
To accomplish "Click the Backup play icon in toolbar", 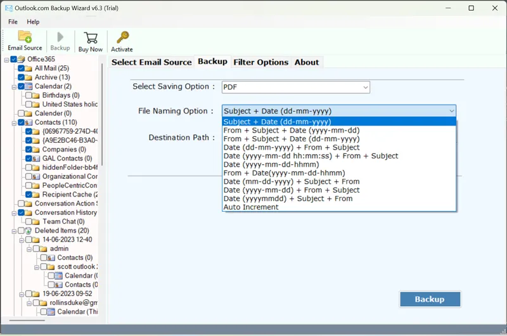I will click(60, 37).
